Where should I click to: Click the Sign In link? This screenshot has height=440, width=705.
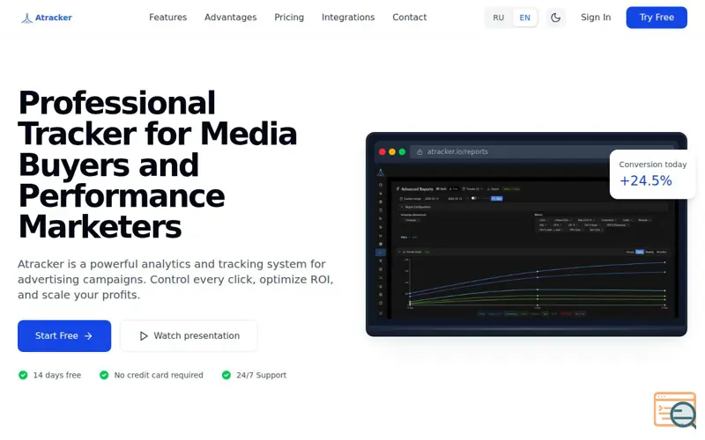click(596, 17)
